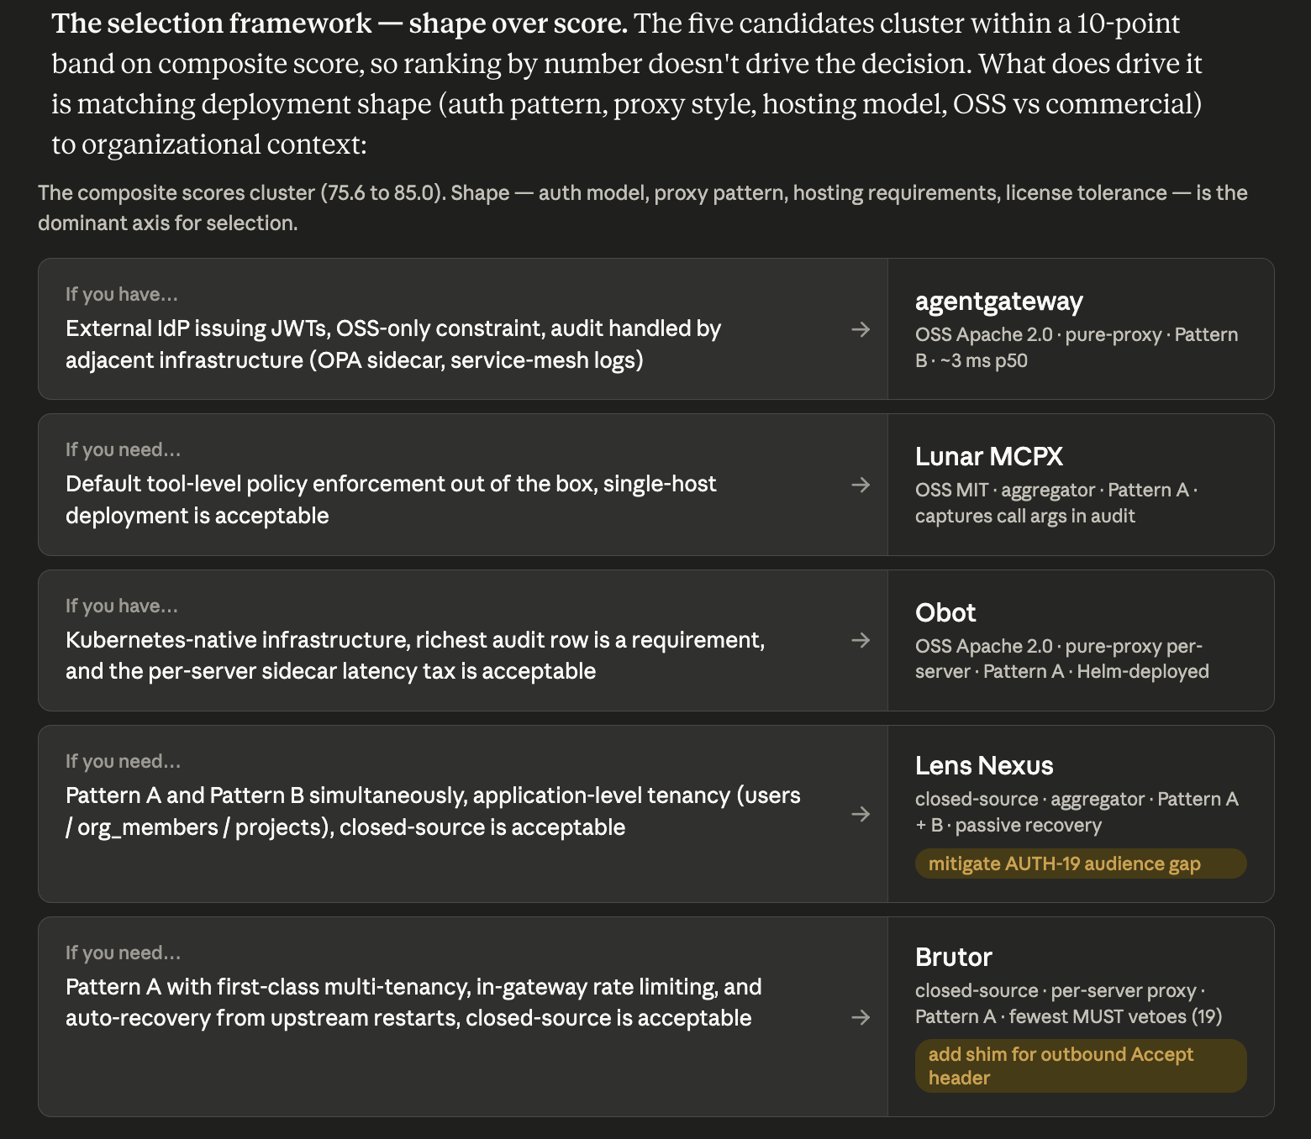Click the default tool-level policy enforcement condition
1311x1139 pixels.
coord(391,500)
